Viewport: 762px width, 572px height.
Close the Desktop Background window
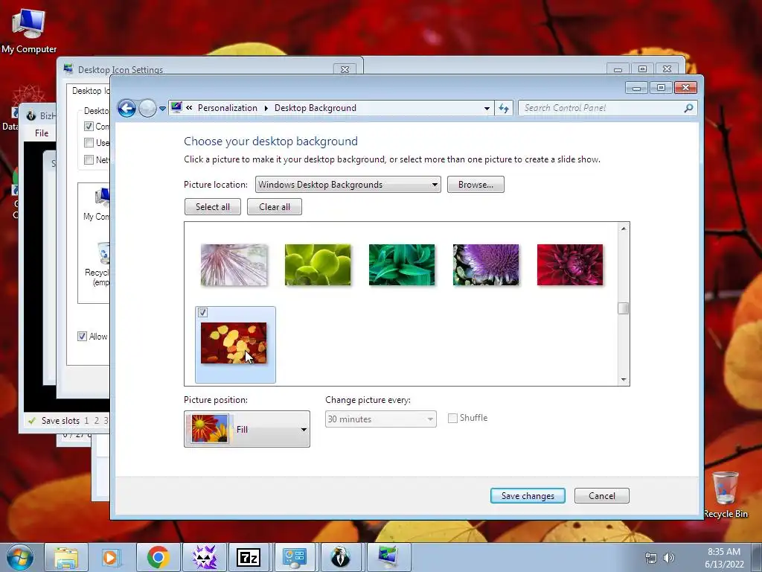[x=685, y=88]
